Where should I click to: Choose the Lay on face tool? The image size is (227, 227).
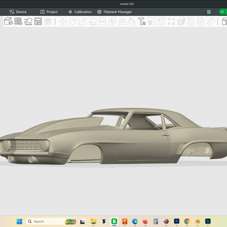93,22
